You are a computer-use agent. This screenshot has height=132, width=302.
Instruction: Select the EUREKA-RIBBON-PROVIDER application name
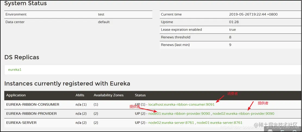[32, 114]
